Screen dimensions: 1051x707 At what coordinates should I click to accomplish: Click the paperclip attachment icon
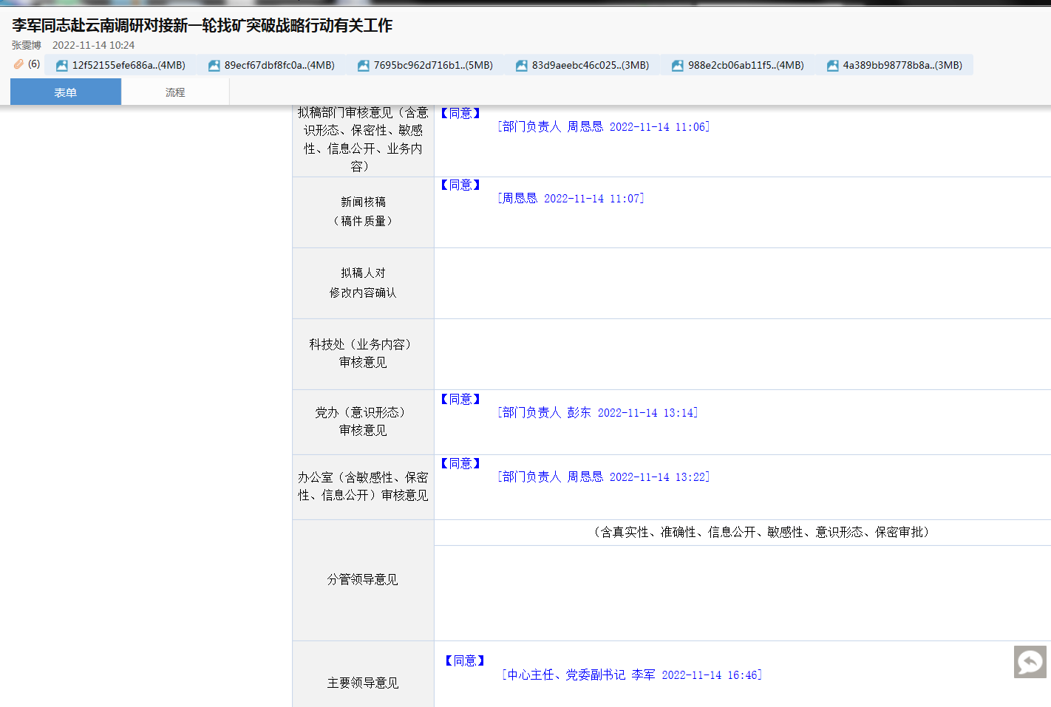click(x=18, y=64)
